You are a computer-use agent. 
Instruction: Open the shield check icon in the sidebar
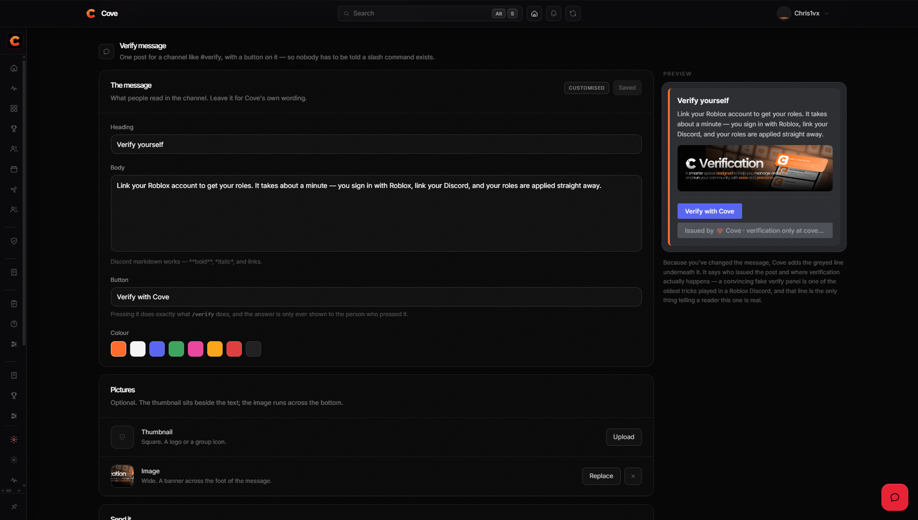point(14,241)
